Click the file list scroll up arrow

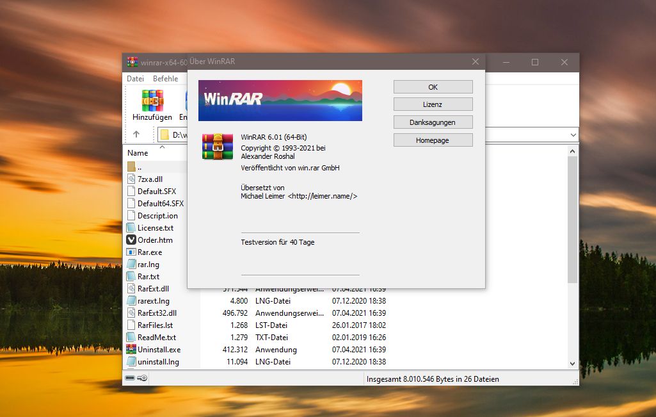(x=572, y=151)
